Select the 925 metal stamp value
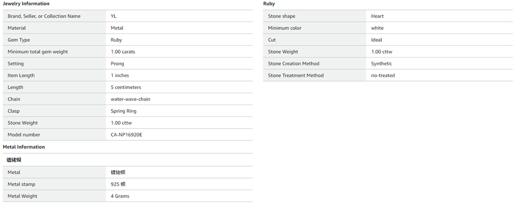 118,184
